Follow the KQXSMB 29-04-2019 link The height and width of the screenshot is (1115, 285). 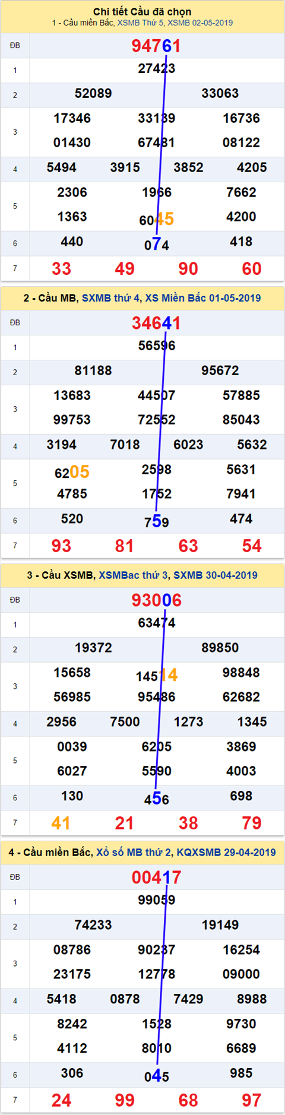(x=226, y=852)
